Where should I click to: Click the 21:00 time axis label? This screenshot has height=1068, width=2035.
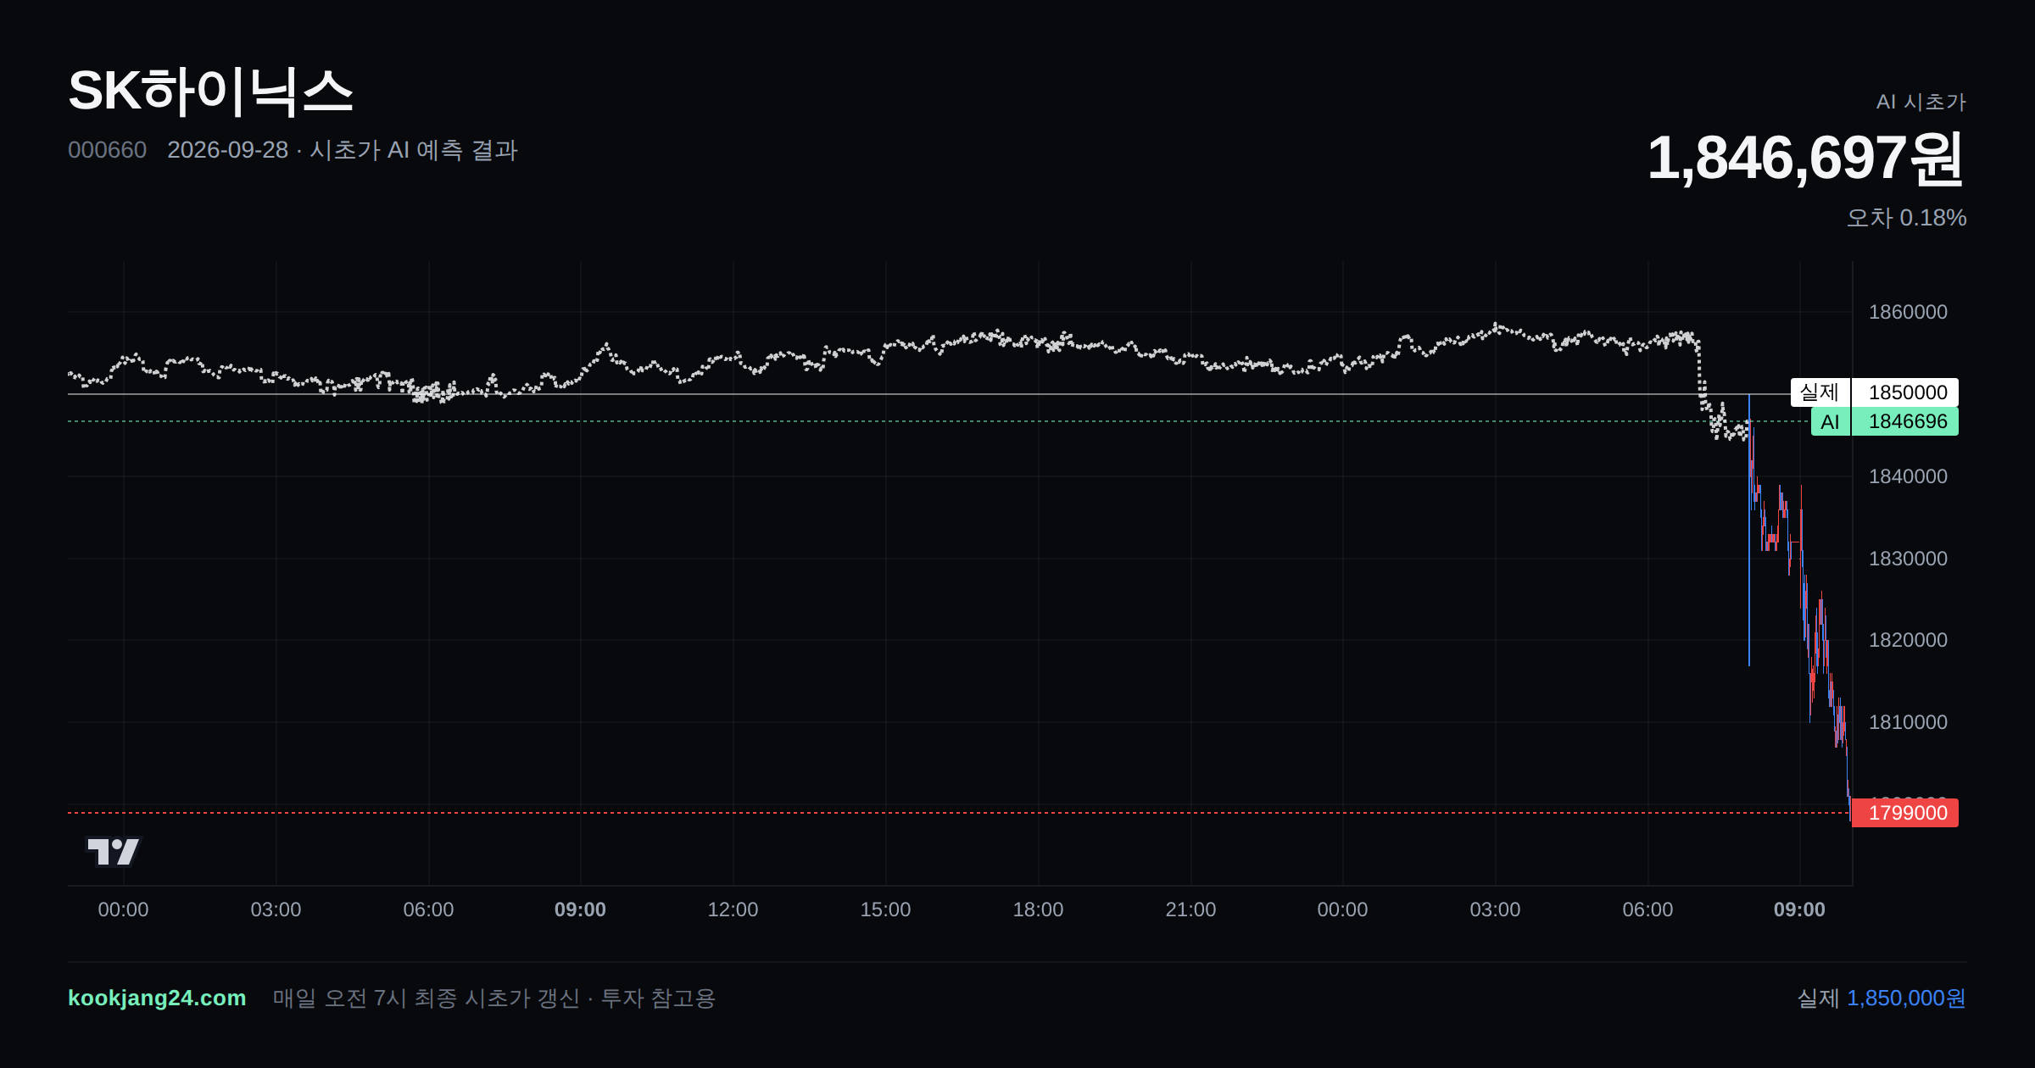pos(1190,909)
